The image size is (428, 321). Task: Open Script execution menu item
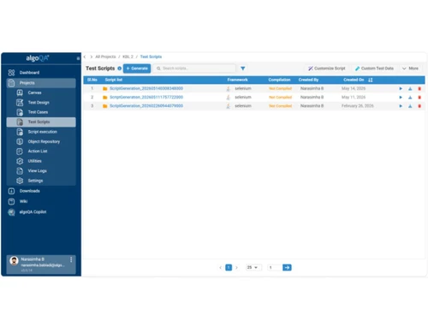pyautogui.click(x=41, y=132)
